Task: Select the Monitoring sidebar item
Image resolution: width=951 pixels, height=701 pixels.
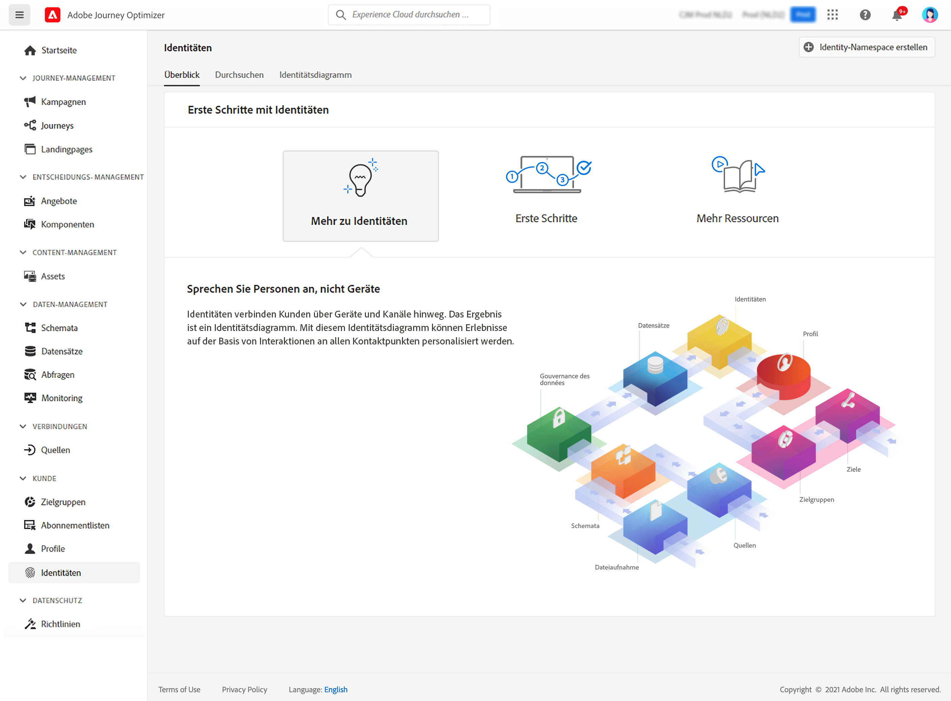Action: [62, 398]
